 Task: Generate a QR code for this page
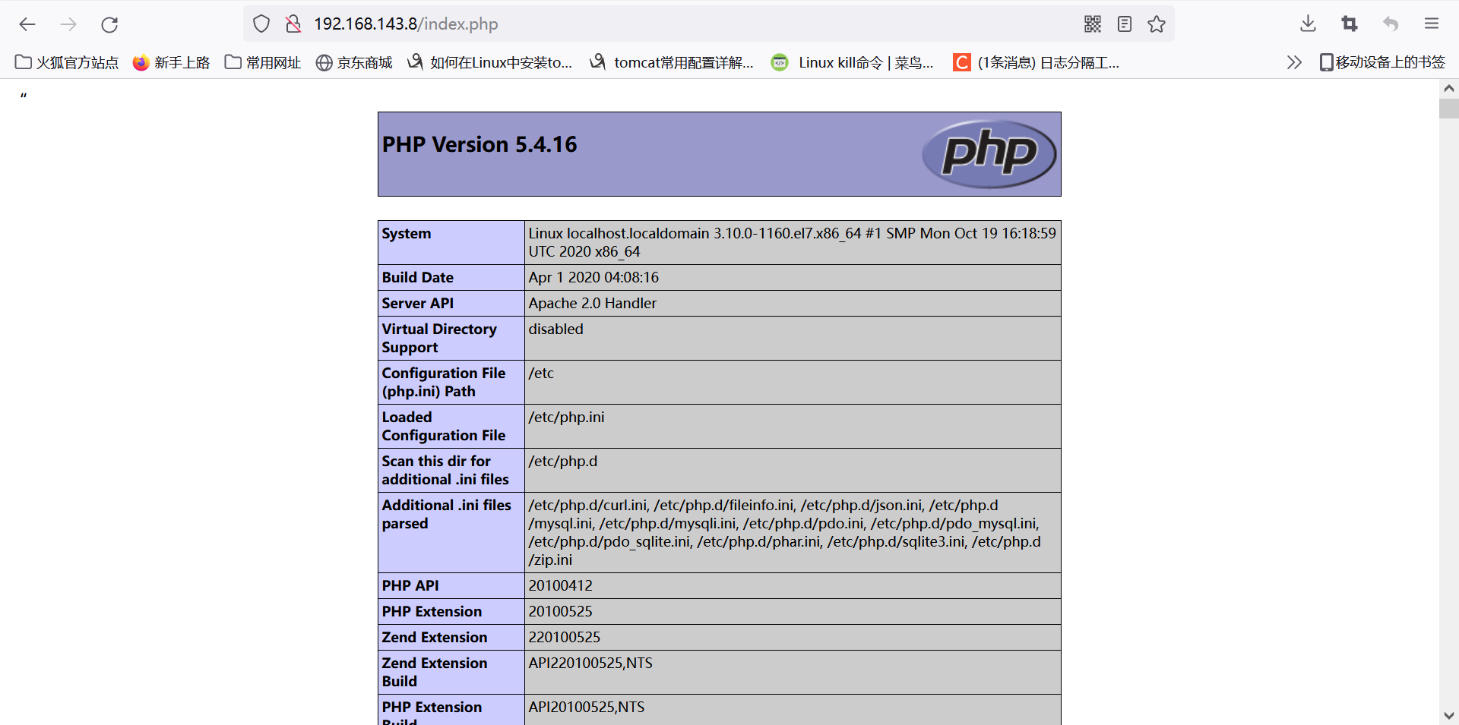pos(1092,24)
